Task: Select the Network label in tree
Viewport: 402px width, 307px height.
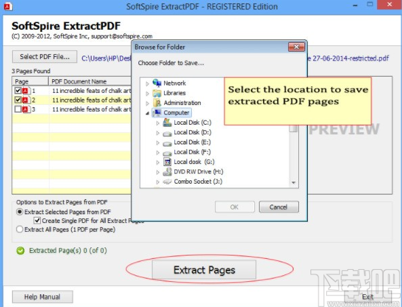Action: click(x=175, y=83)
